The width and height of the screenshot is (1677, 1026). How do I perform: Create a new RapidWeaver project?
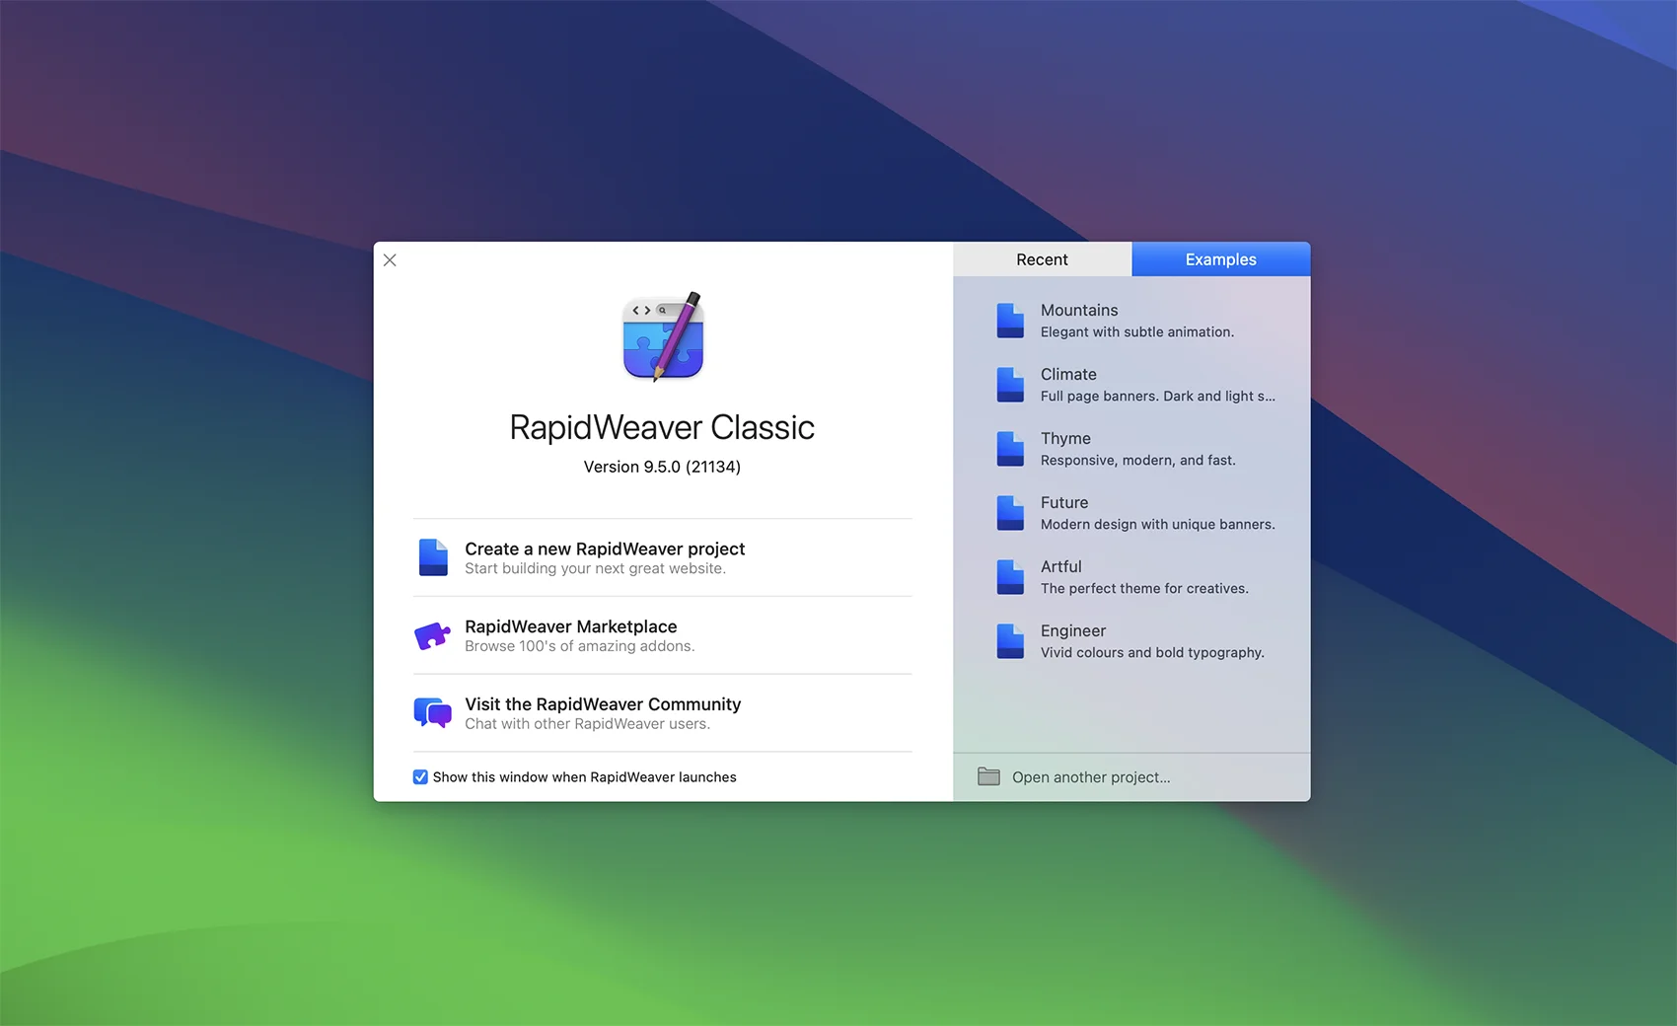pyautogui.click(x=662, y=557)
